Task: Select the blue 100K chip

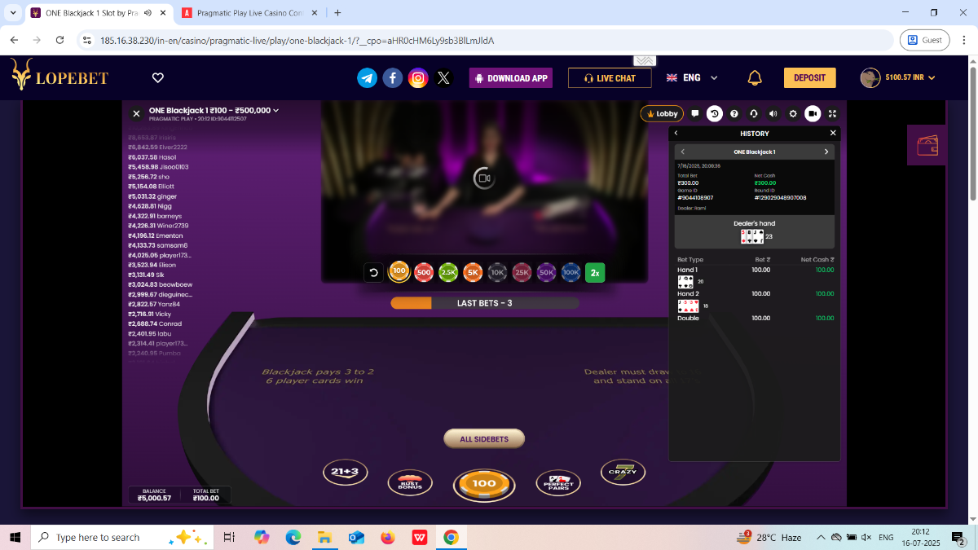Action: 570,273
